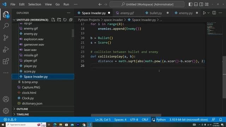The width and height of the screenshot is (226, 127).
Task: Select Python interpreter 3.10.9 64-bit
Action: click(189, 120)
